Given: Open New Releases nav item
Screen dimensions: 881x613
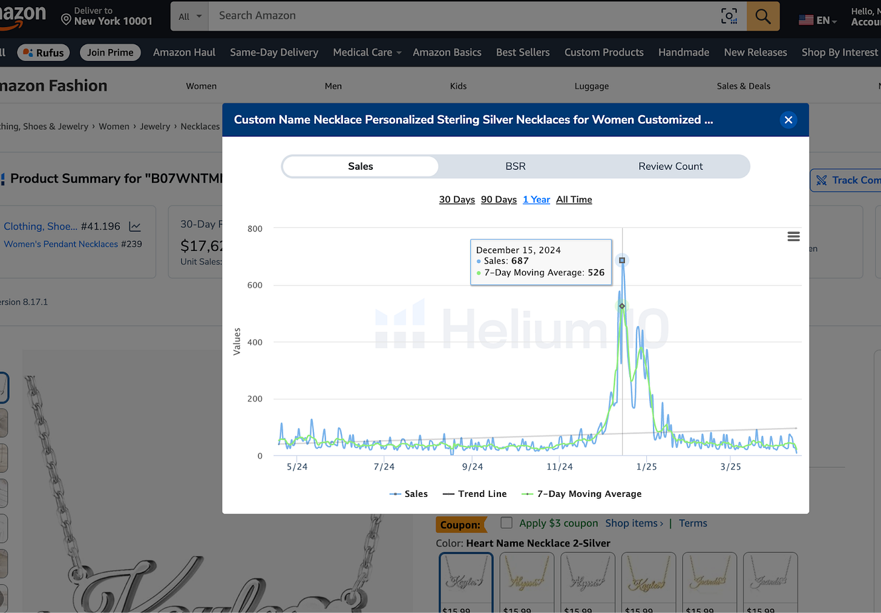Looking at the screenshot, I should 755,53.
